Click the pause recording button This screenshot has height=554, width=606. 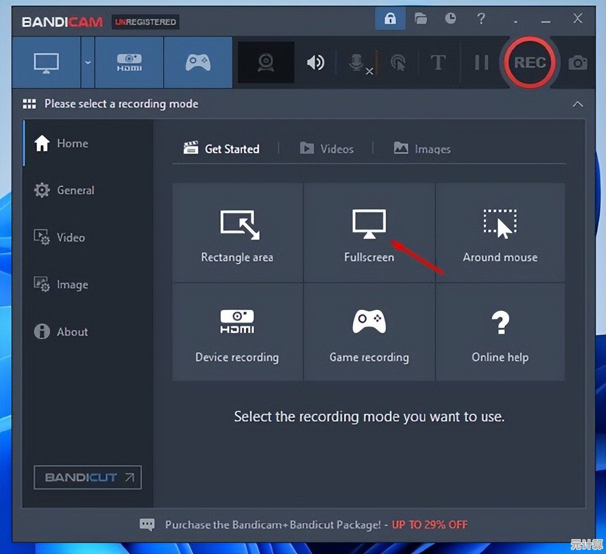[482, 63]
